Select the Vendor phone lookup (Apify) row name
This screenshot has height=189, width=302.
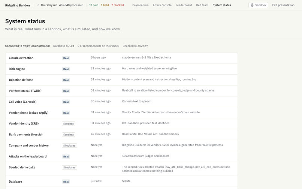point(28,113)
